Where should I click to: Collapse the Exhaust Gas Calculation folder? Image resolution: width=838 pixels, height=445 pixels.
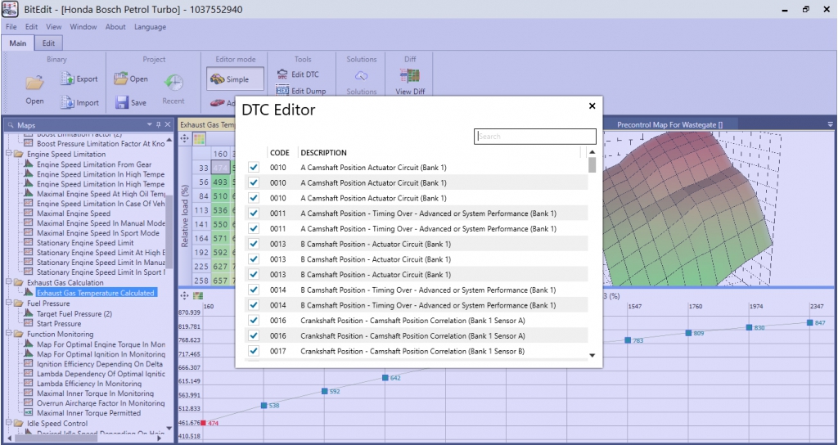(8, 282)
